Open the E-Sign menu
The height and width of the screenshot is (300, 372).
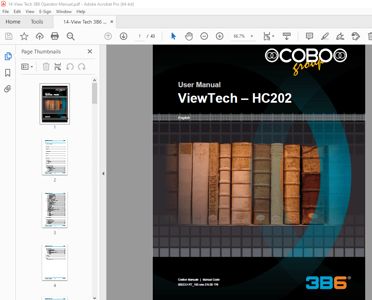point(45,11)
